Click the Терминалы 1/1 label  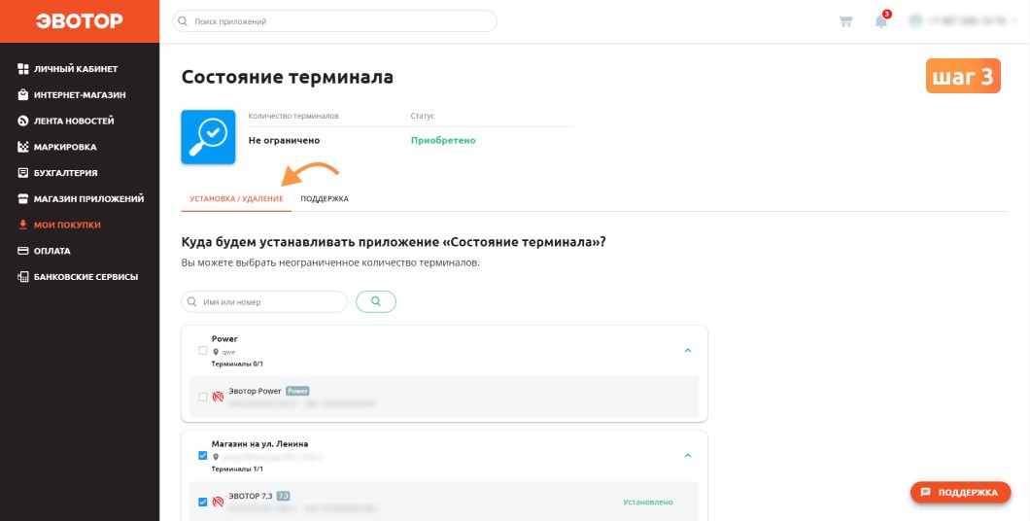click(x=237, y=469)
